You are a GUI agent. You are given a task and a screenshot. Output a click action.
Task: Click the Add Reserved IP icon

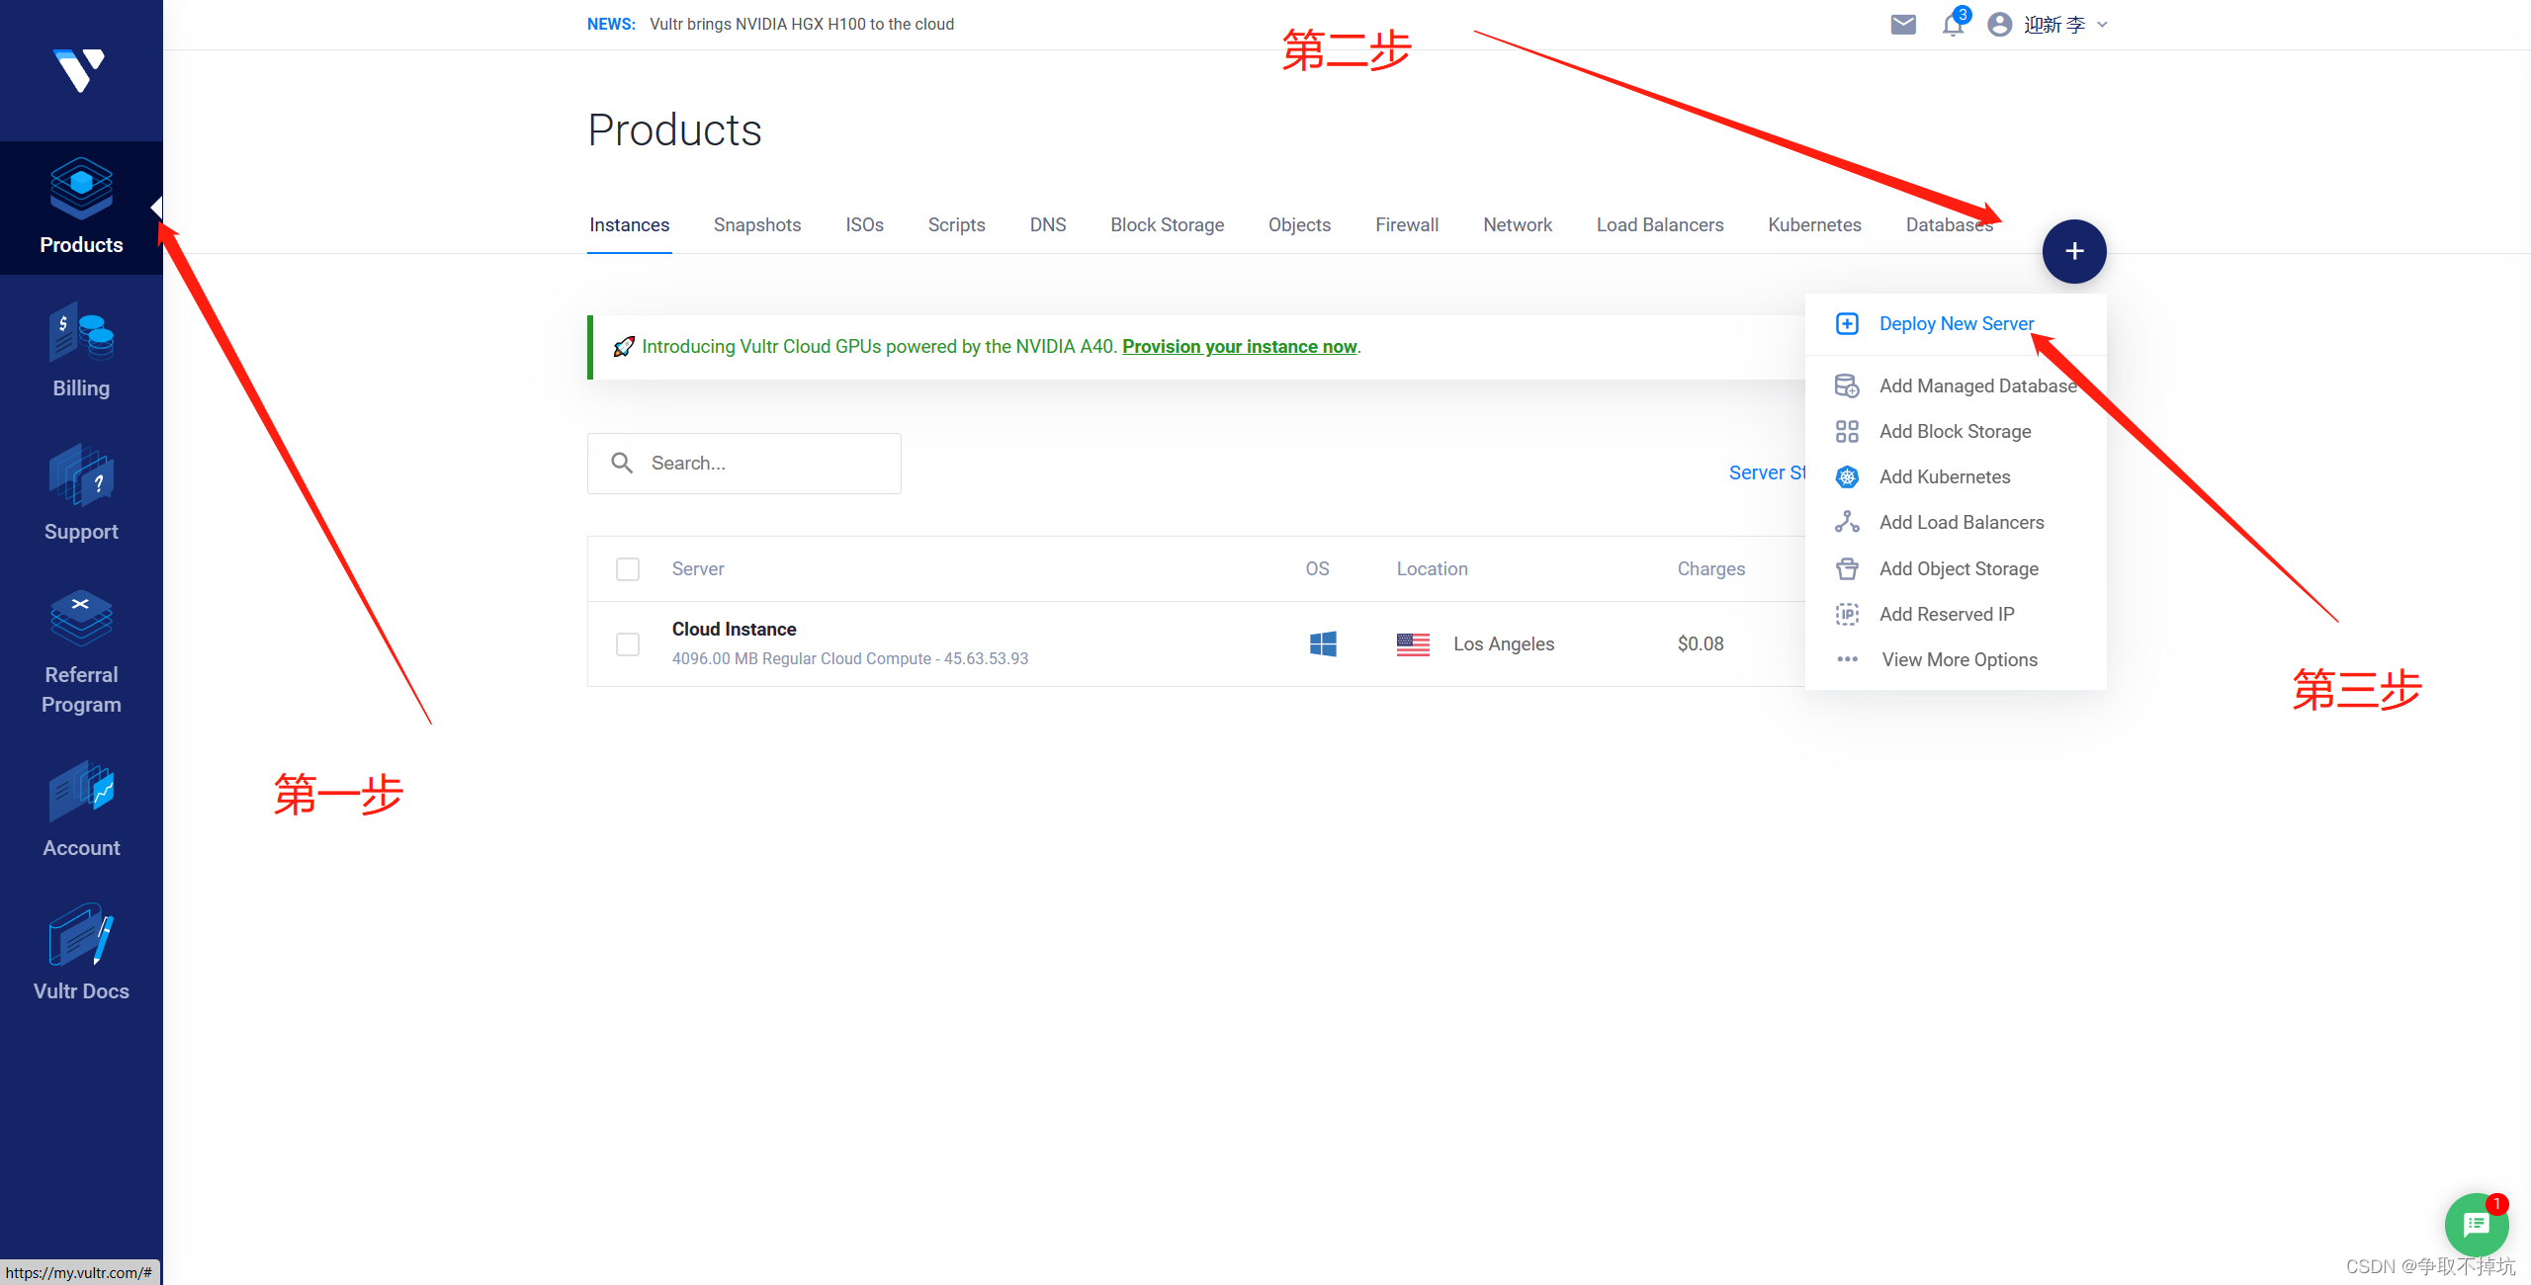(x=1847, y=614)
